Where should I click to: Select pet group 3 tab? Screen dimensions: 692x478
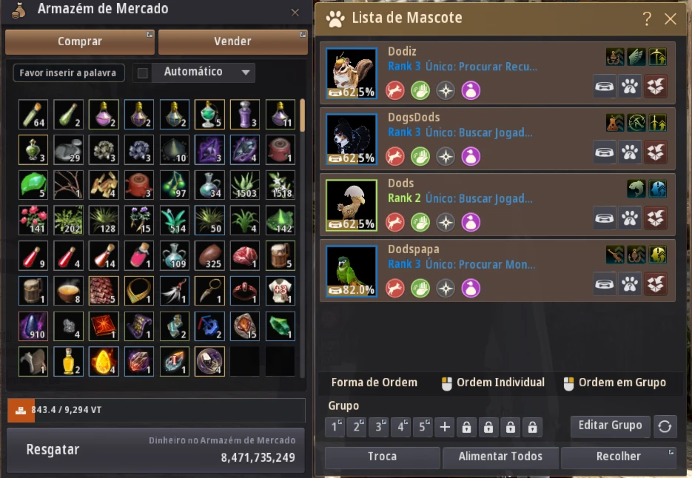pos(379,427)
